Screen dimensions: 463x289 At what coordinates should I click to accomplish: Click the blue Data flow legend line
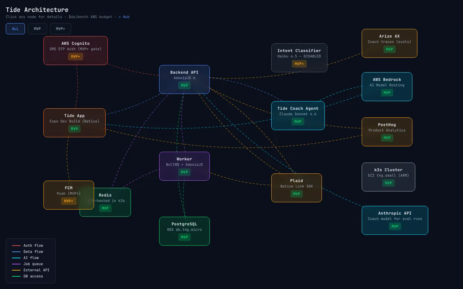16,252
